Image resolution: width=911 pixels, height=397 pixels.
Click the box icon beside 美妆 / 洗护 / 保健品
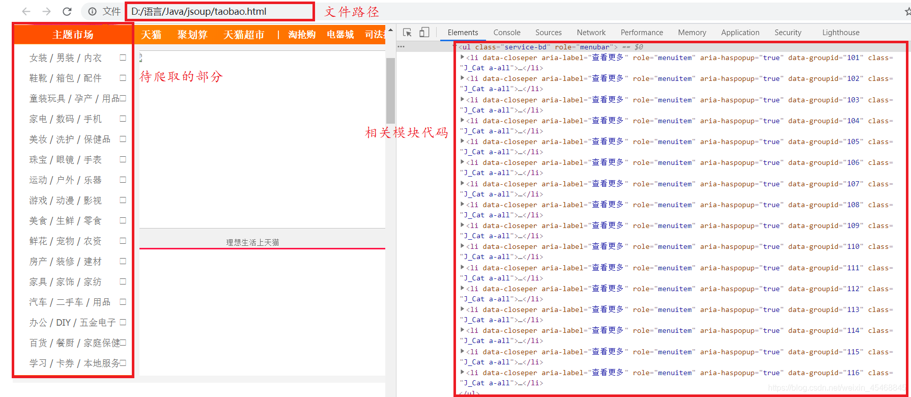coord(123,139)
